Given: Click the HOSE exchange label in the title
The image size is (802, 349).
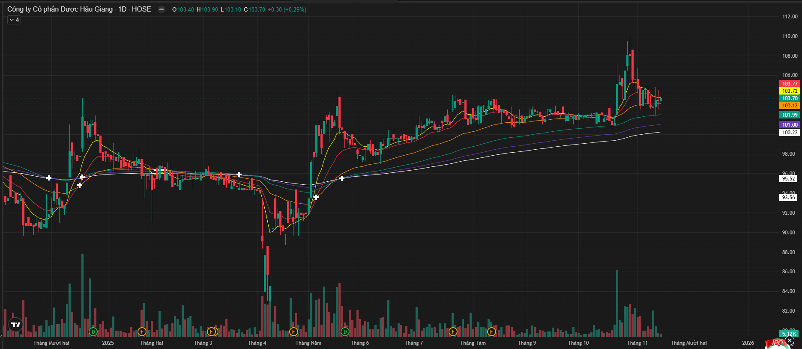Looking at the screenshot, I should coord(141,9).
